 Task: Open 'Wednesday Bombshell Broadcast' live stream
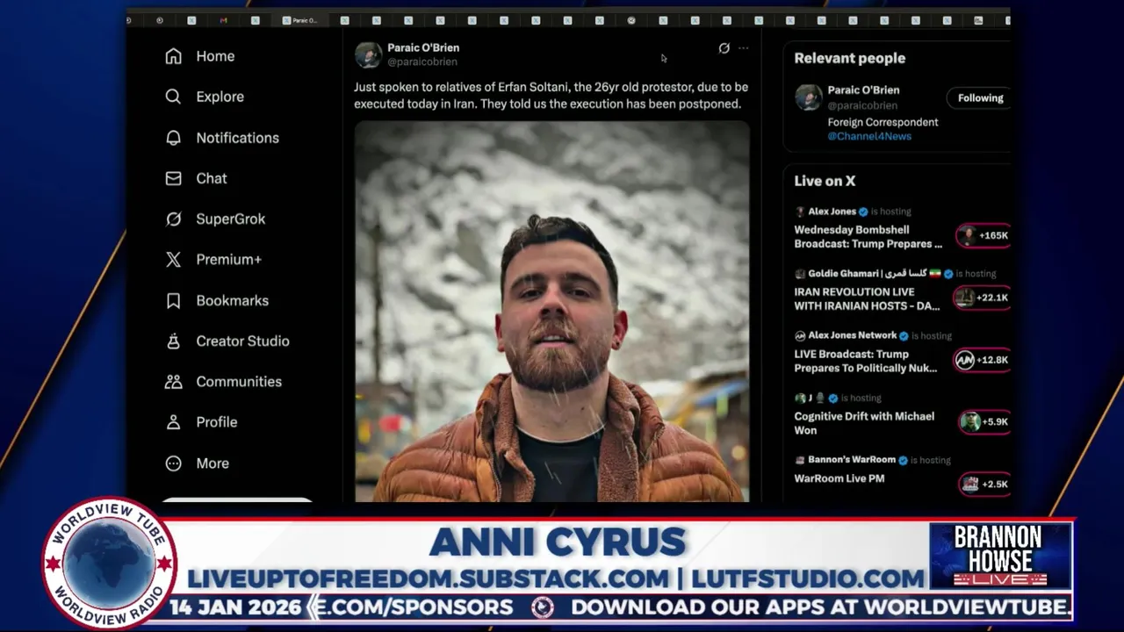tap(868, 237)
